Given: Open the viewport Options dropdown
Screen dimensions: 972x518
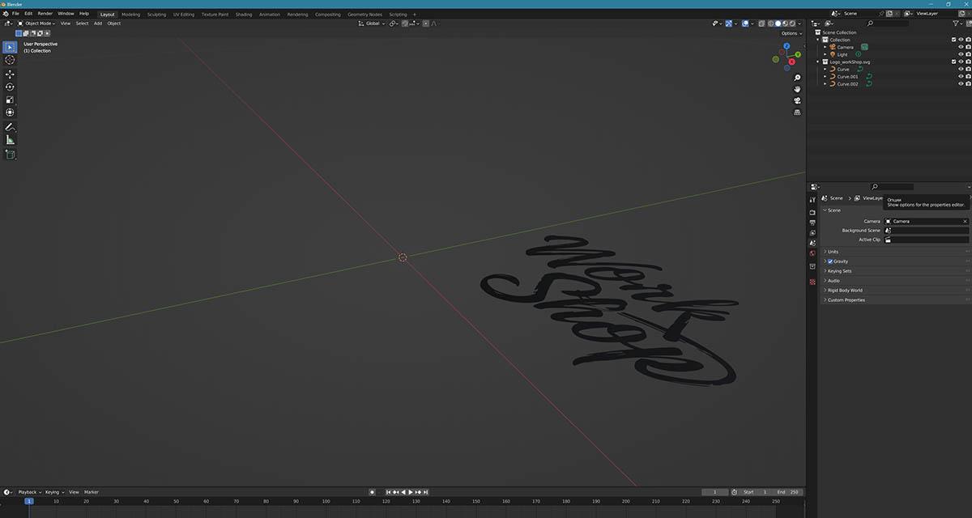Looking at the screenshot, I should 791,33.
